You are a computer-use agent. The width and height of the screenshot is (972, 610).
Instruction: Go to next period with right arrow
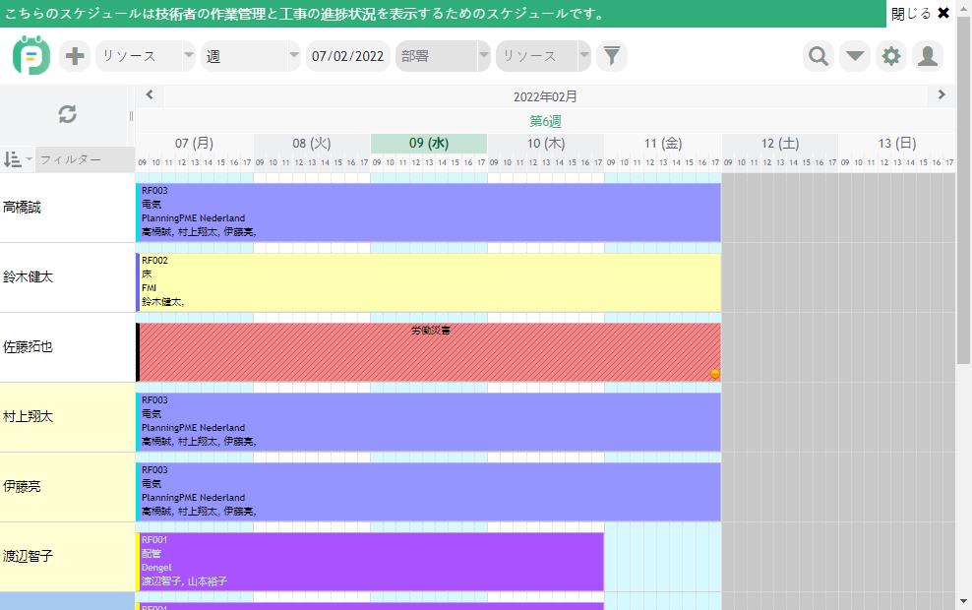tap(942, 94)
